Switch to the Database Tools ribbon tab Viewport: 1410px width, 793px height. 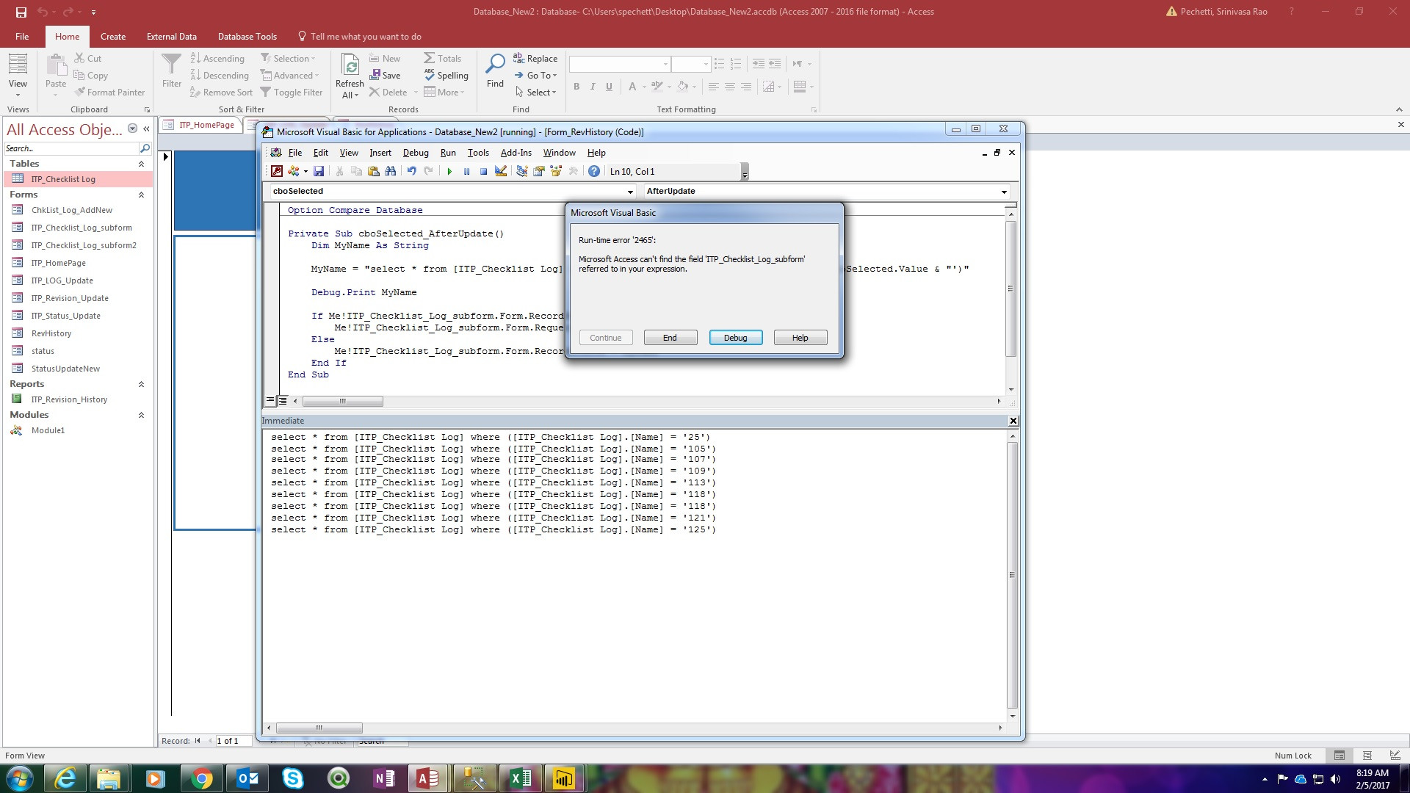pyautogui.click(x=247, y=37)
